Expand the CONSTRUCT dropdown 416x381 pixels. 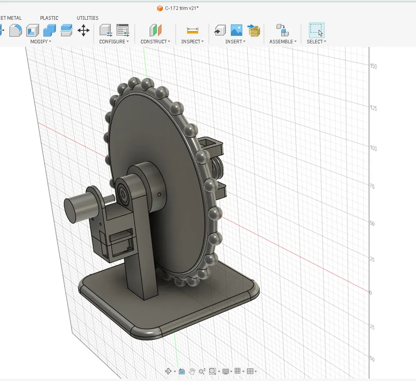point(155,42)
